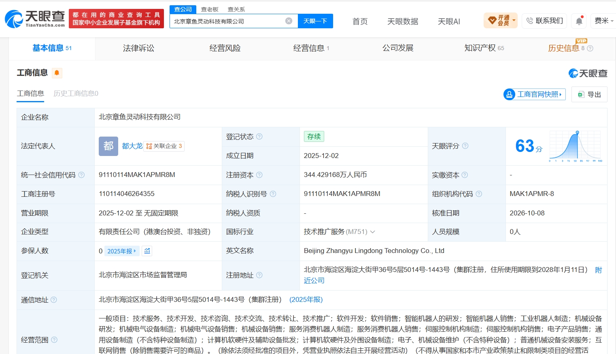The width and height of the screenshot is (616, 354).
Task: Open the 关联企业 3 tag
Action: click(x=164, y=146)
